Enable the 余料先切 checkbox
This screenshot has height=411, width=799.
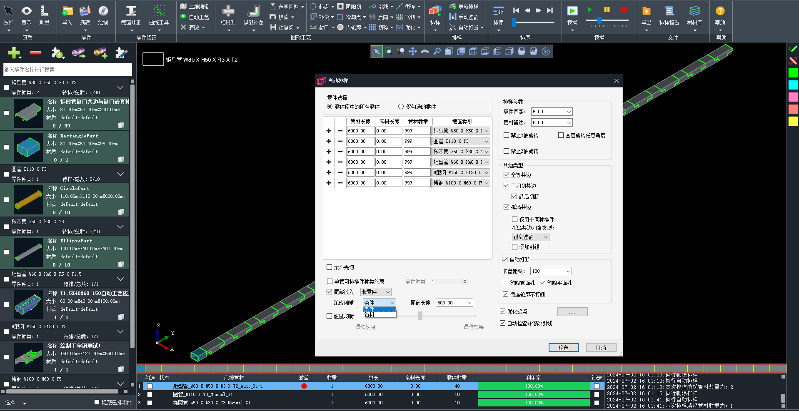coord(330,267)
